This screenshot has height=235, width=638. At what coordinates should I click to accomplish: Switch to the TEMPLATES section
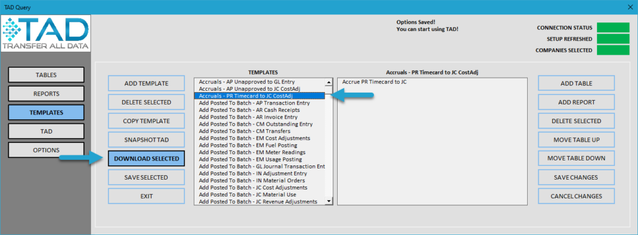click(46, 113)
